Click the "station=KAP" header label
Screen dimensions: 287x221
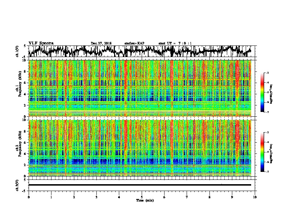134,43
